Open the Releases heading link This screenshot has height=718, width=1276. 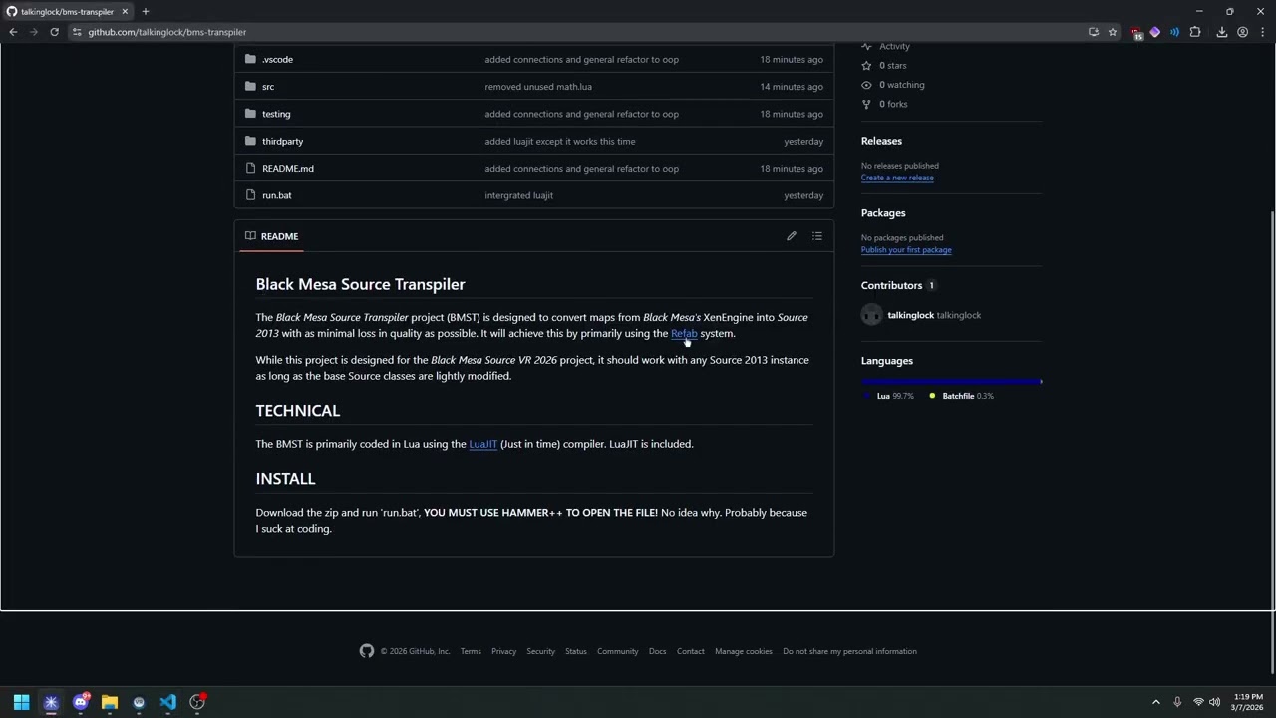coord(881,141)
